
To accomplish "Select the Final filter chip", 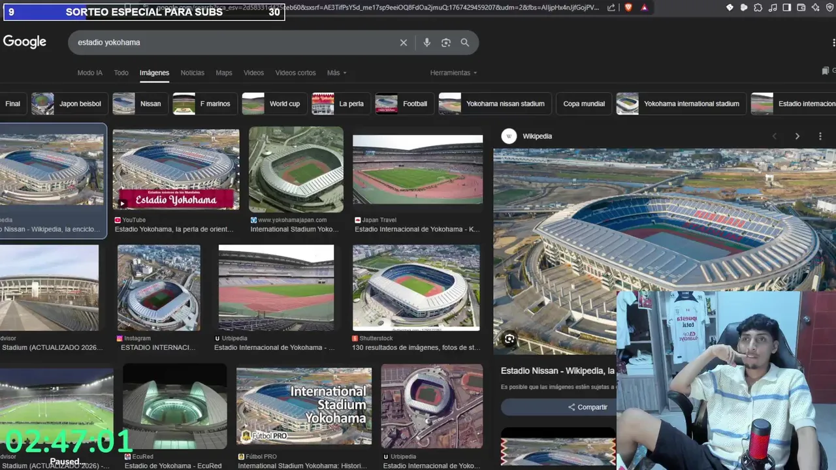I will point(12,104).
